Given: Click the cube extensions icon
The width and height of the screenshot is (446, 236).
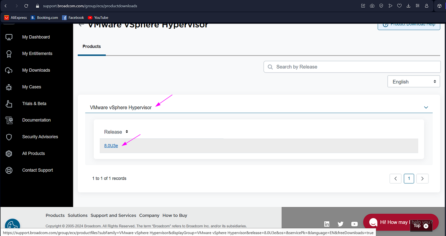Looking at the screenshot, I should point(439,6).
